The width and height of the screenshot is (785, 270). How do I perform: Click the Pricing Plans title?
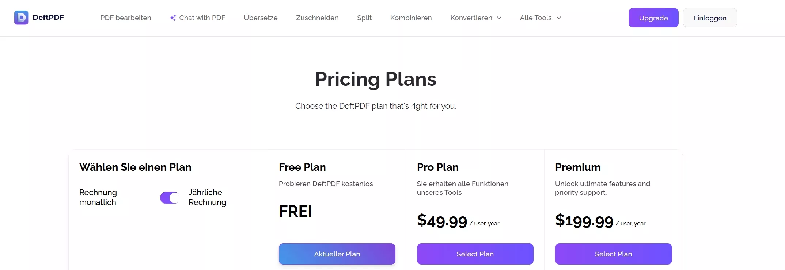point(375,79)
